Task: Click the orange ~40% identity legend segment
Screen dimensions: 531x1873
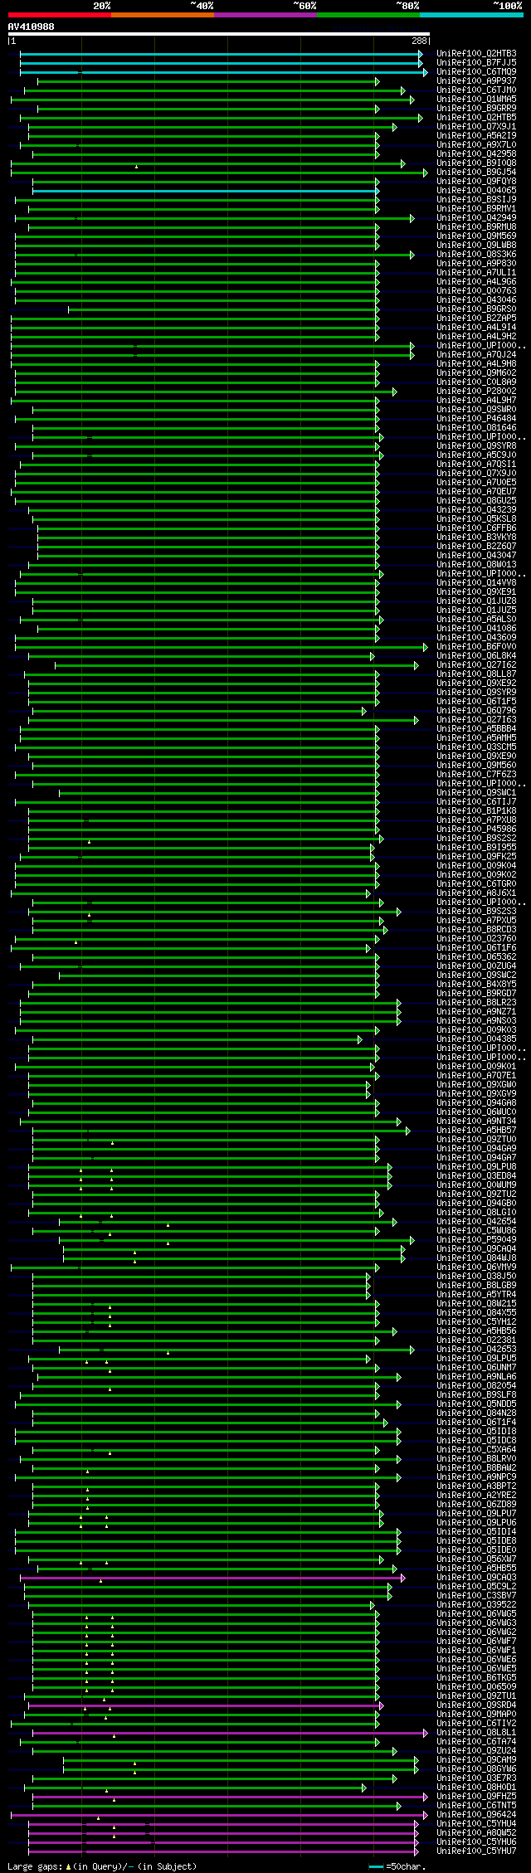Action: (162, 15)
